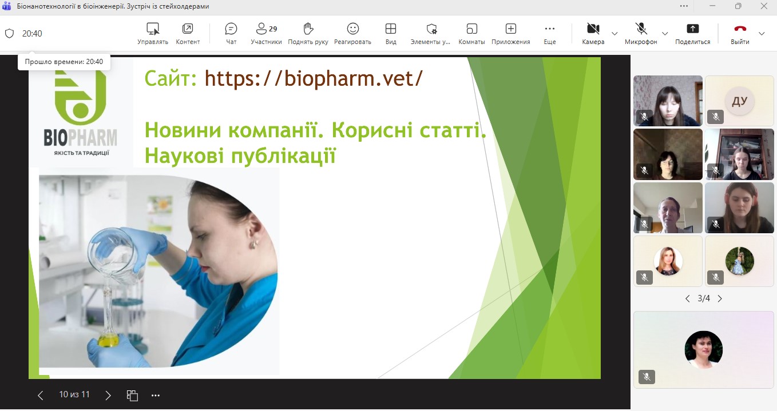This screenshot has height=411, width=777.
Task: Open breakout Rooms
Action: pos(471,33)
